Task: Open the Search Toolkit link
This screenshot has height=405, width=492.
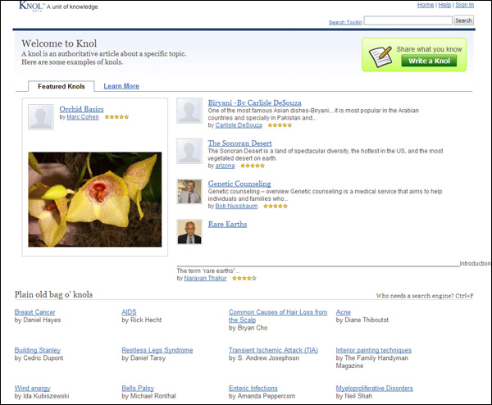Action: pos(344,22)
